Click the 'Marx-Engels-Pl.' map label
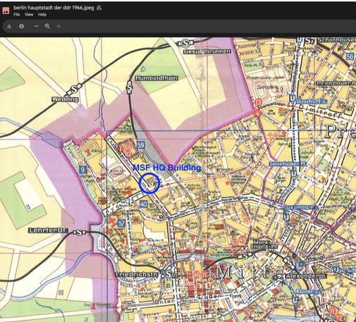 (x=264, y=244)
